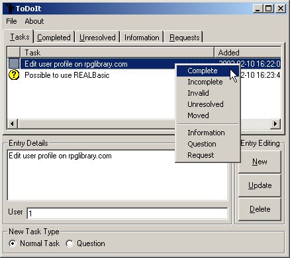Screen dimensions: 290x258
Task: Click the yellow question mark icon
Action: click(14, 75)
